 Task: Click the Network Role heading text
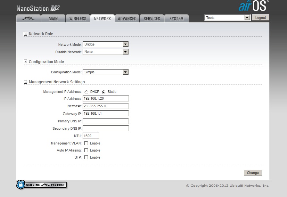(x=41, y=34)
